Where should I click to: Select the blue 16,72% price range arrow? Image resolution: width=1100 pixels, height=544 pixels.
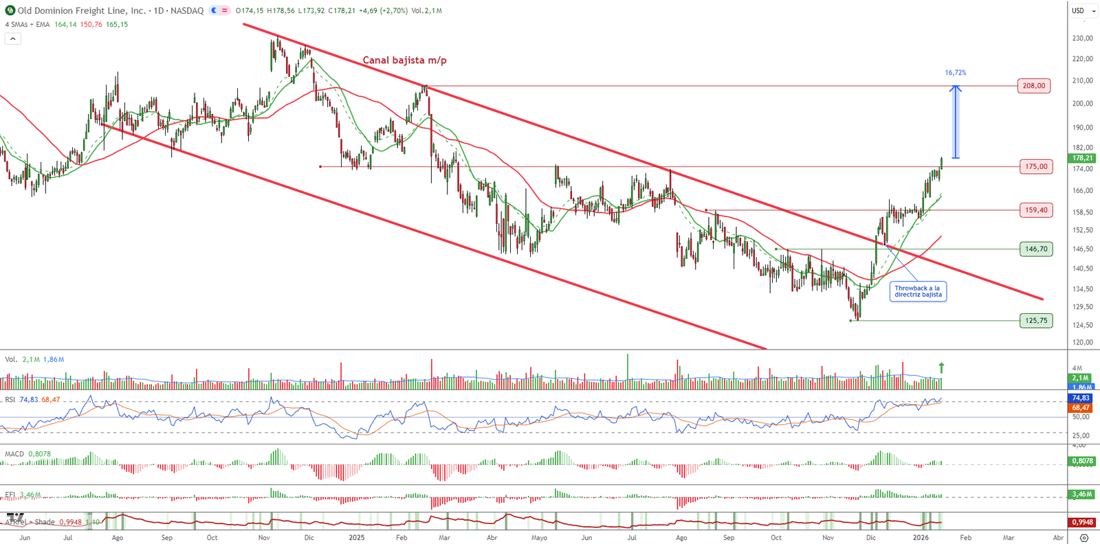tap(955, 122)
